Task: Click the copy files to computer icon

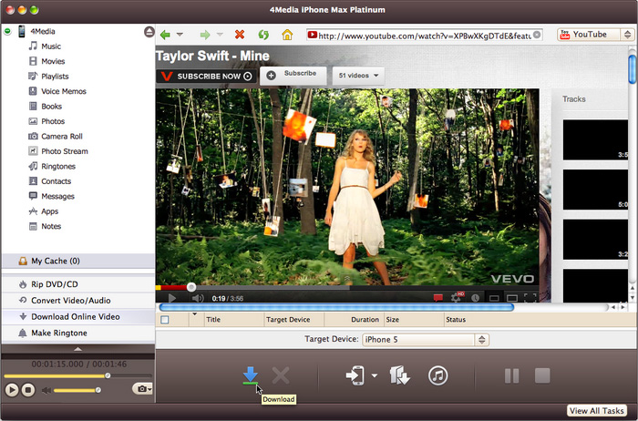Action: [398, 375]
